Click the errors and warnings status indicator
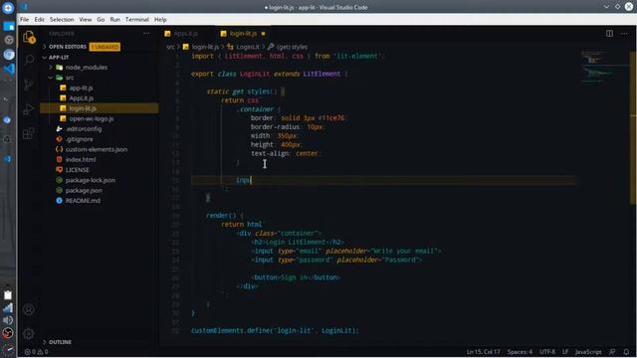637x358 pixels. pyautogui.click(x=36, y=352)
